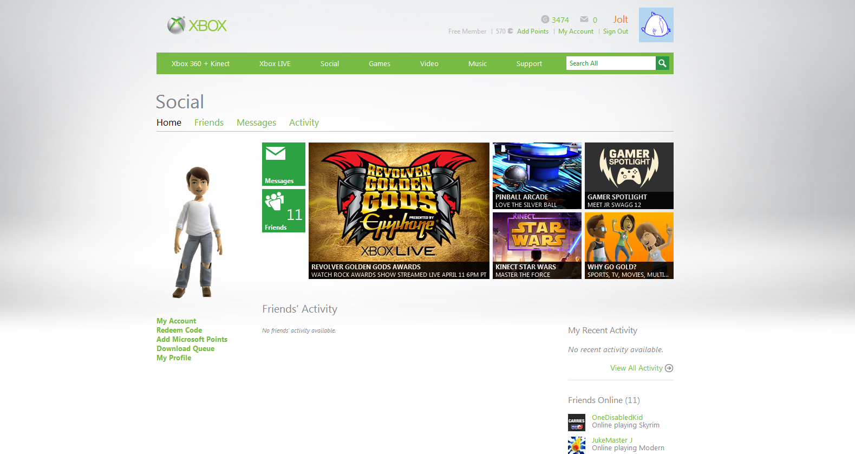
Task: Open the Music menu
Action: tap(478, 63)
